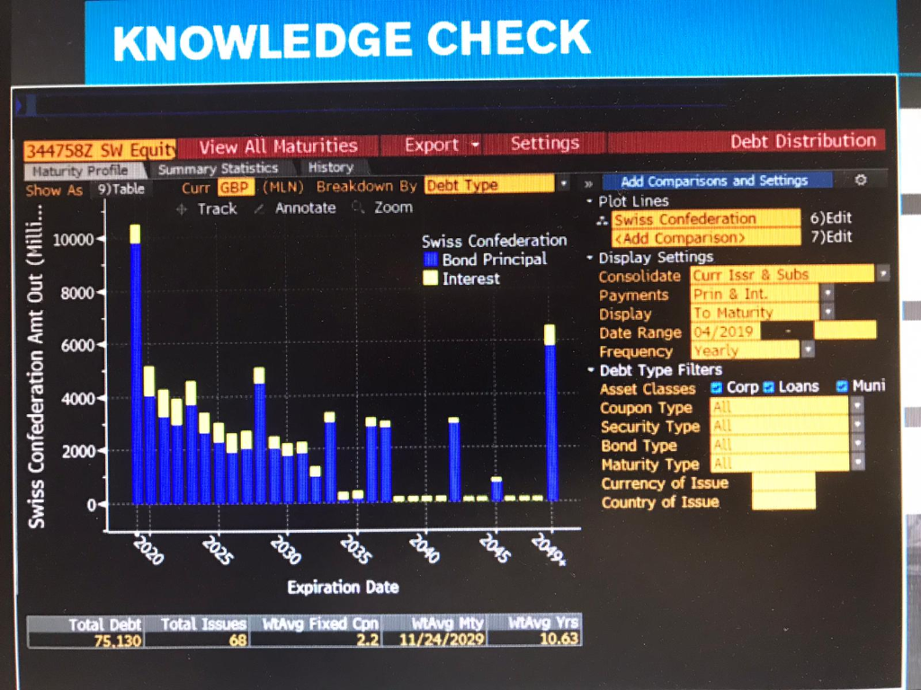Open the Security Type dropdown

pyautogui.click(x=857, y=424)
